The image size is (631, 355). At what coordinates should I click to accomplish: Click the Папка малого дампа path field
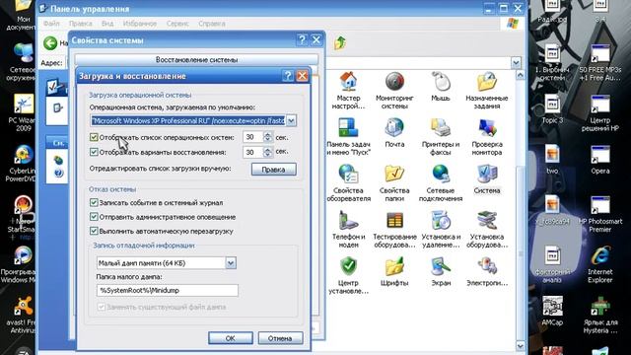pyautogui.click(x=167, y=290)
